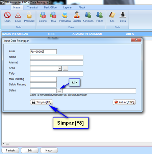Expand the Area dropdown arrow

click(60, 68)
